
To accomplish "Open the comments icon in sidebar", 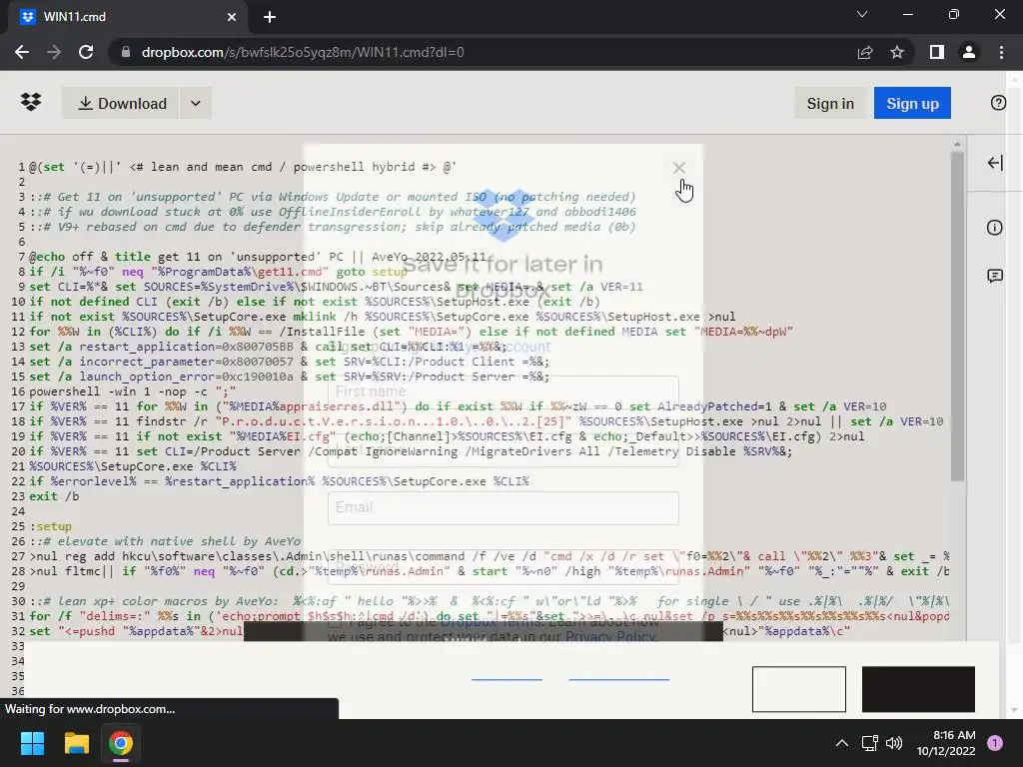I will click(995, 276).
